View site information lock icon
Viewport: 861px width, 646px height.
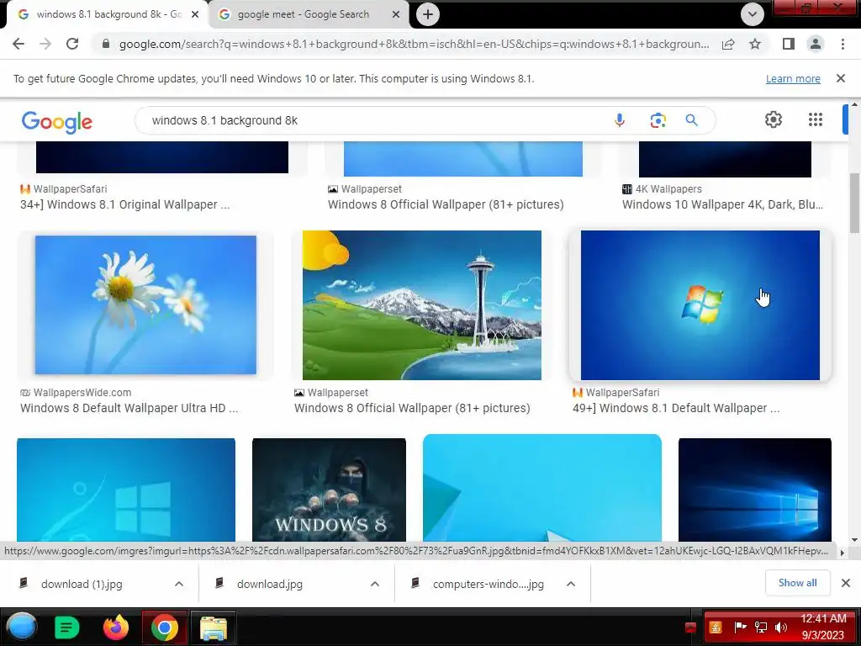point(106,44)
